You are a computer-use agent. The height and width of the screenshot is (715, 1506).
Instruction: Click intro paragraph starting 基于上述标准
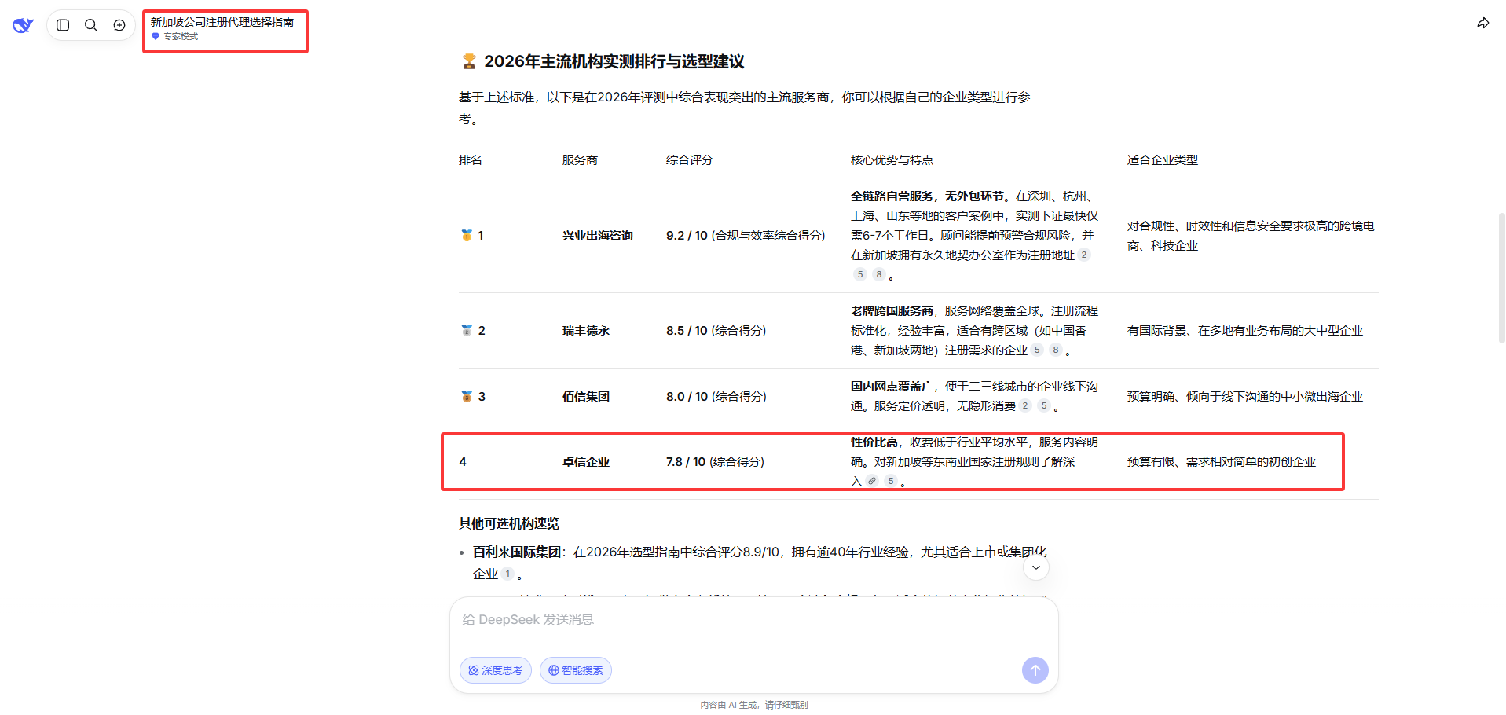745,108
